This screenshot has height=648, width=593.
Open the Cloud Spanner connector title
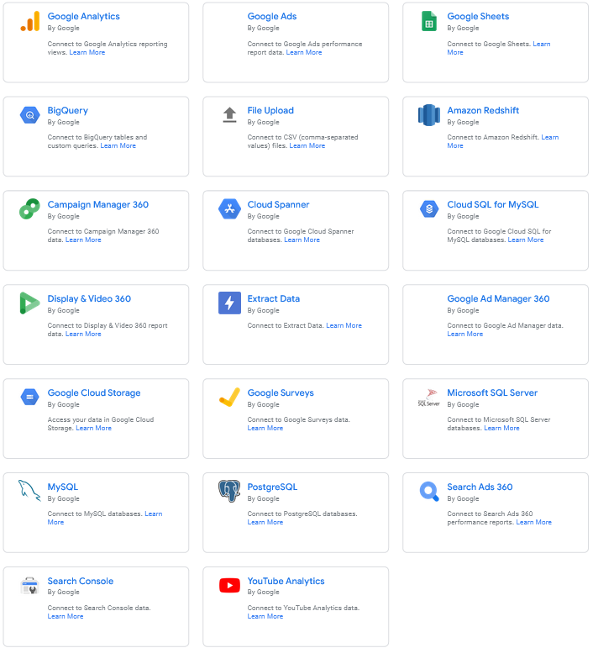(278, 204)
